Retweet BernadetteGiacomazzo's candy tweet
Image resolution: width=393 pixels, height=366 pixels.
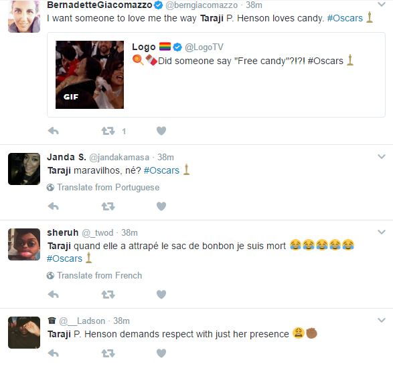click(108, 131)
